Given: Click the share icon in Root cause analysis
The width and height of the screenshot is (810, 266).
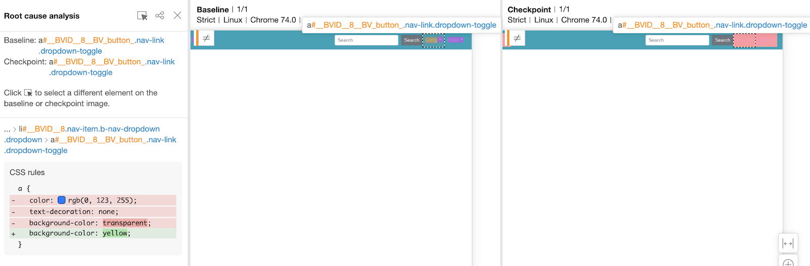Looking at the screenshot, I should click(x=159, y=16).
